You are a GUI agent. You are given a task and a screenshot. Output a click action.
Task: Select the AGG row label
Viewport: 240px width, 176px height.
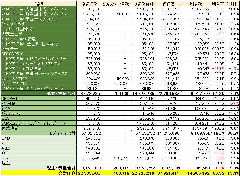(39, 148)
